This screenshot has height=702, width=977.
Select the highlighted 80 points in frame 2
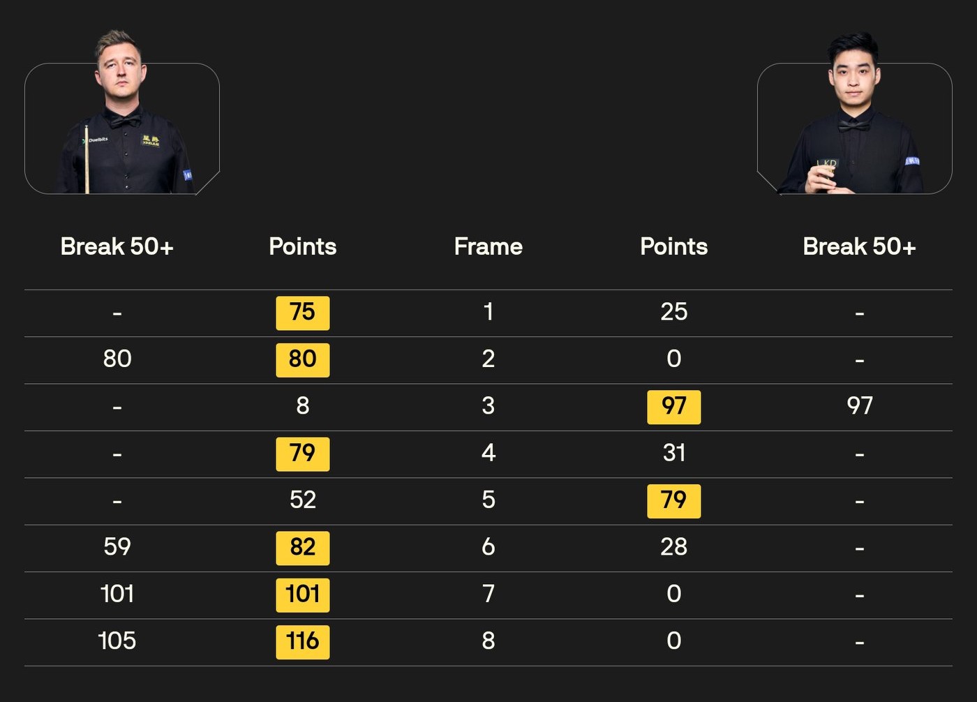coord(302,359)
